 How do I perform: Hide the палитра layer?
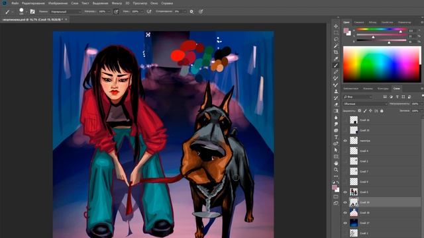click(x=345, y=141)
